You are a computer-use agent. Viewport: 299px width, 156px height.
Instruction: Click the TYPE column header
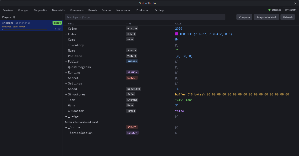pyautogui.click(x=129, y=24)
